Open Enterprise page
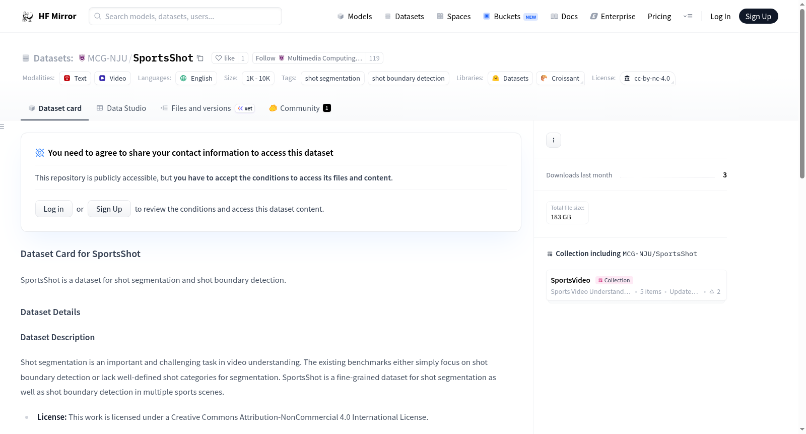 pos(613,16)
